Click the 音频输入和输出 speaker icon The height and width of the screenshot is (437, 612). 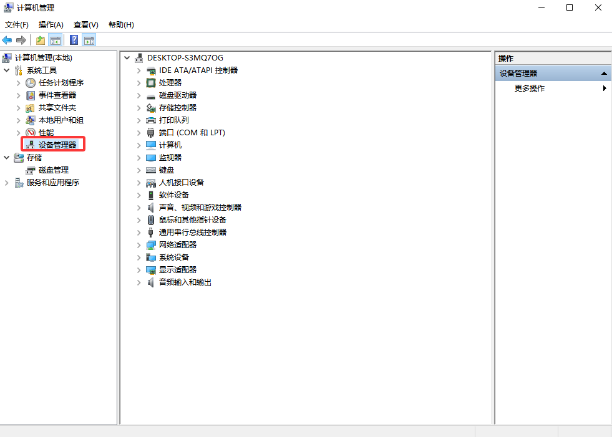click(150, 282)
